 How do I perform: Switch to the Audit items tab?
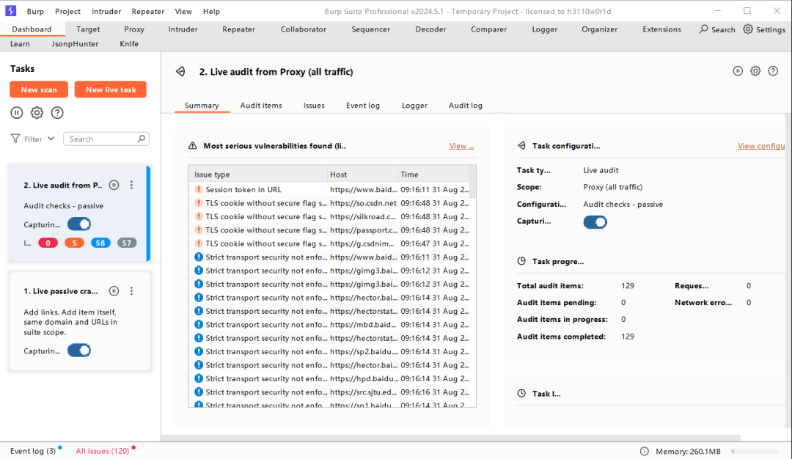click(x=261, y=105)
